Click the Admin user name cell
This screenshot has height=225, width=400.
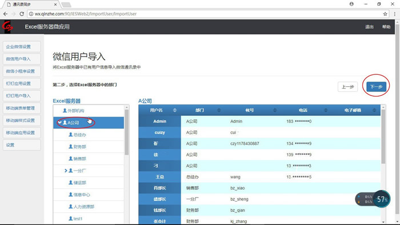coord(159,121)
